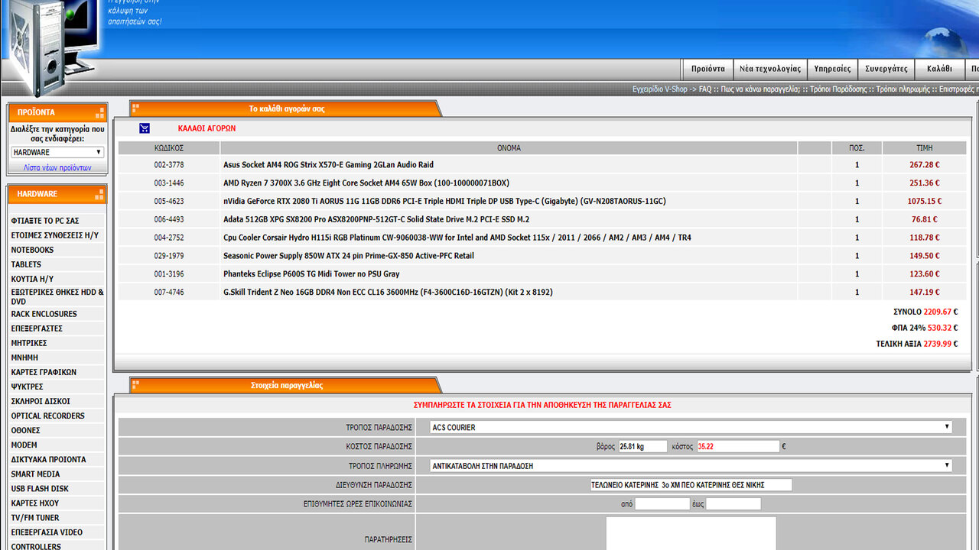Viewport: 979px width, 550px height.
Task: Open the ΜΗΤΡΙΚΕΣ category
Action: pos(29,343)
